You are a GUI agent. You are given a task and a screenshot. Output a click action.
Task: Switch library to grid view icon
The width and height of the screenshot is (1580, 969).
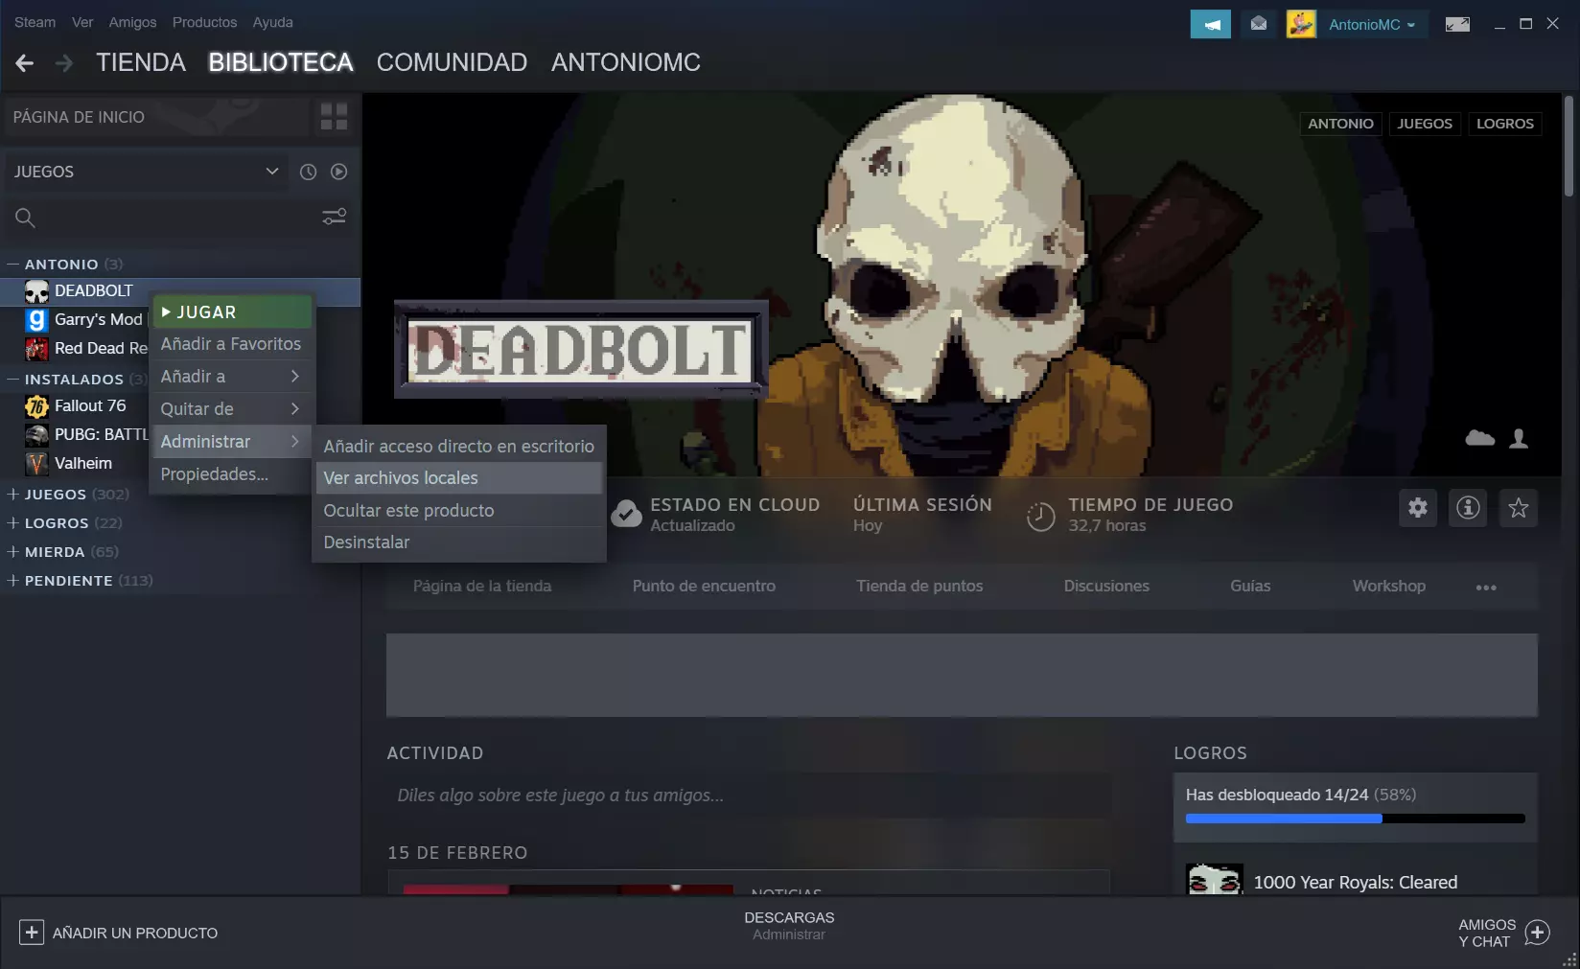[x=334, y=117]
